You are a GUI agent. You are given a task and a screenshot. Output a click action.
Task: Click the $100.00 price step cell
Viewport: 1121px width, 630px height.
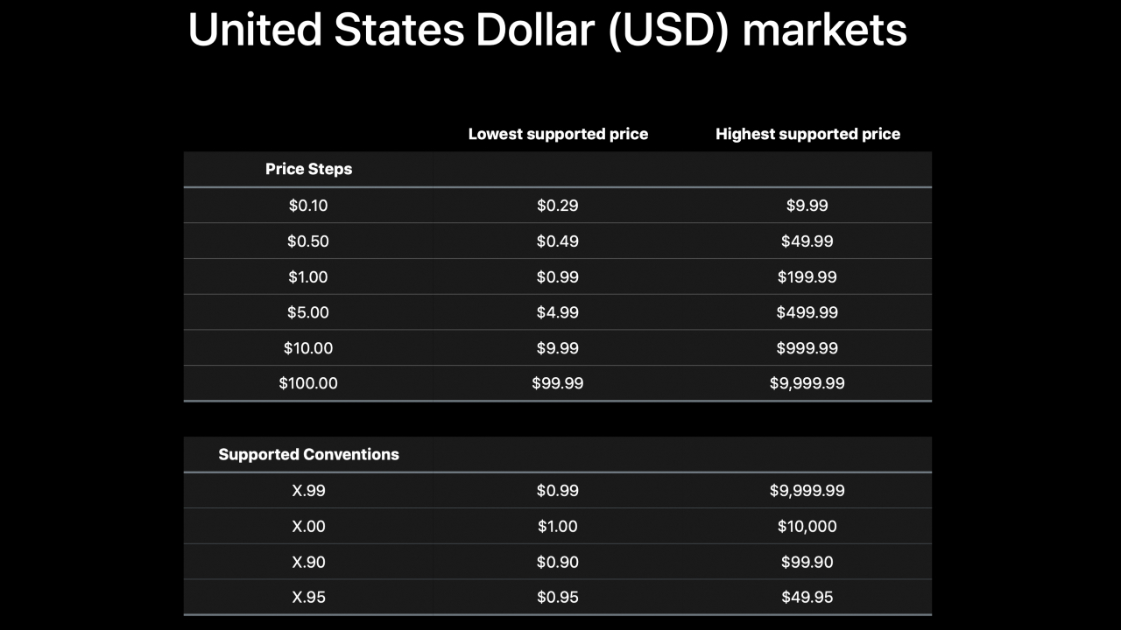(x=308, y=383)
